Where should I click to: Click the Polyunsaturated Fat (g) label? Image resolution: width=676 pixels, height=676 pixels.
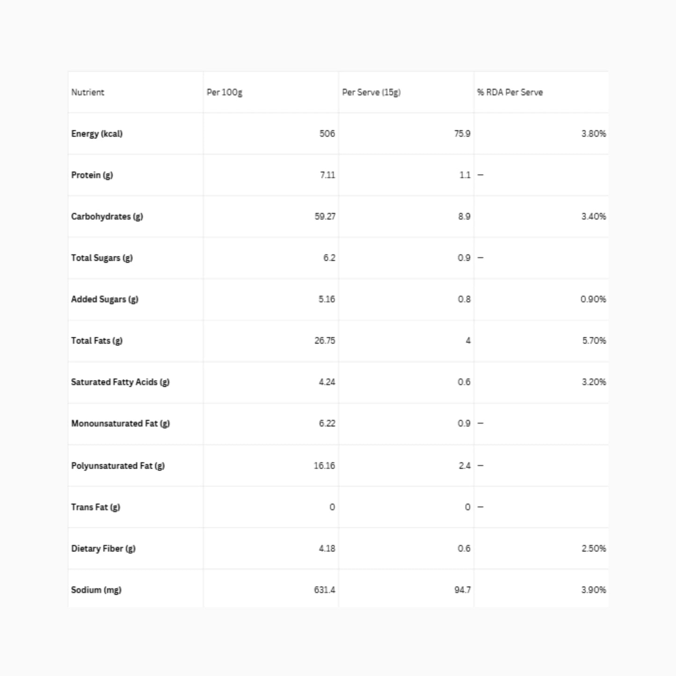[118, 466]
